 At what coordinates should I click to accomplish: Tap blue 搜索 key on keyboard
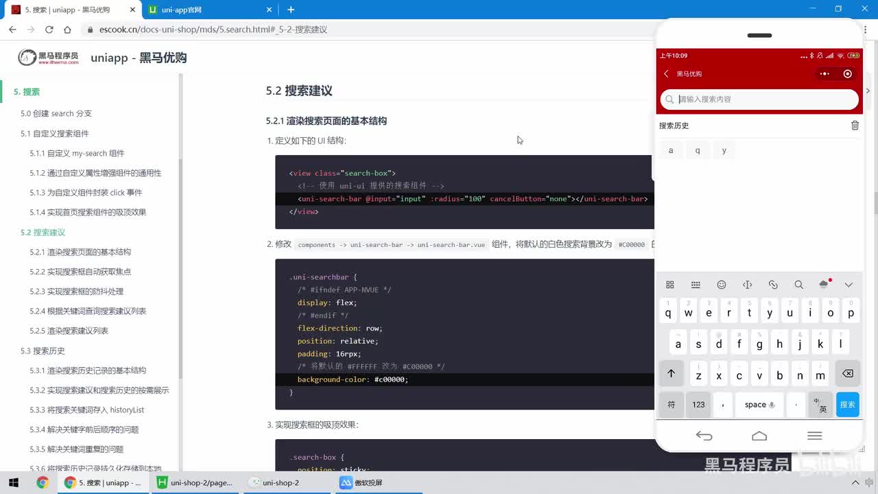[x=848, y=405]
